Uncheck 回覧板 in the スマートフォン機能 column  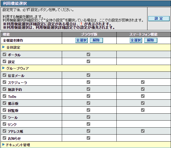pos(143,110)
